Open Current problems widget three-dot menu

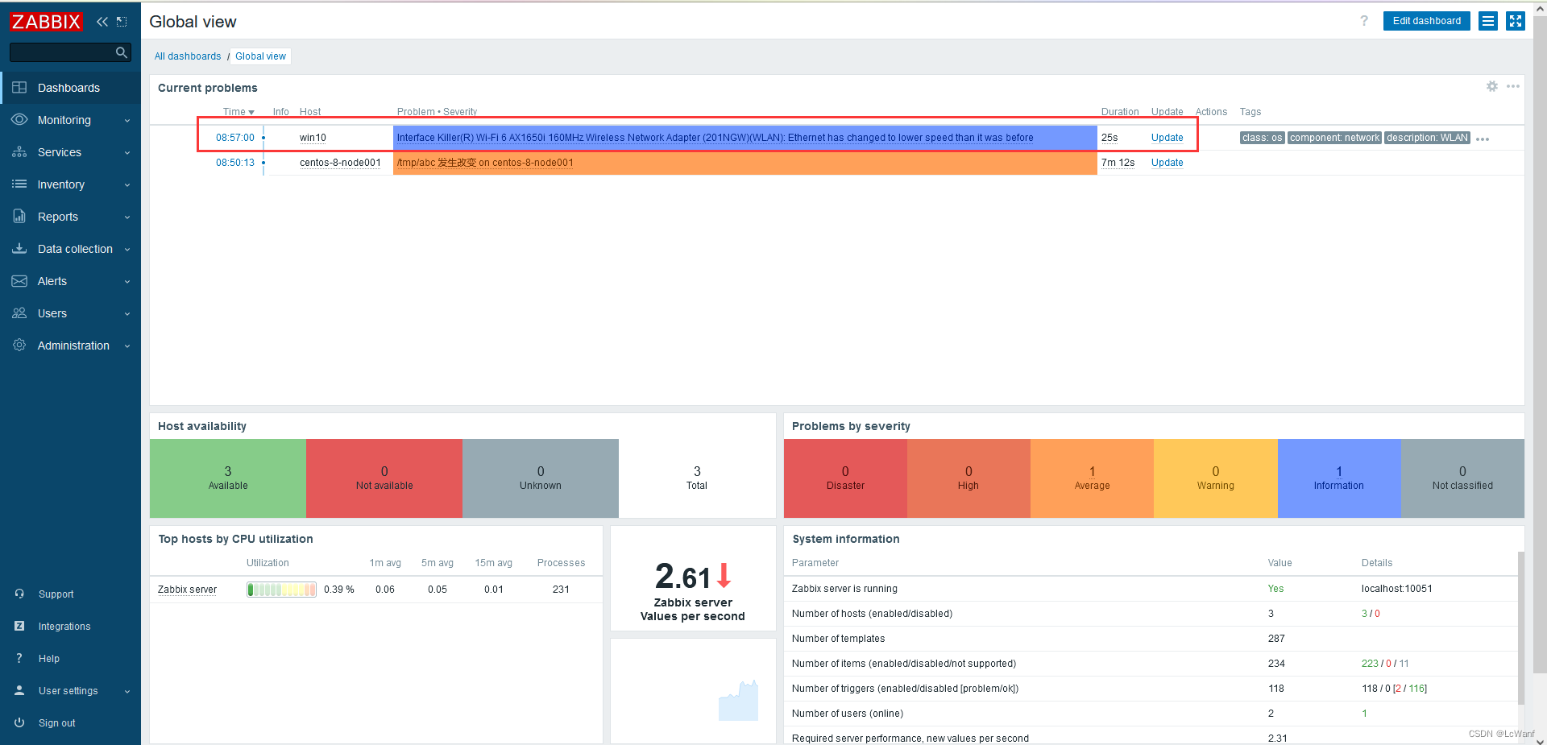1513,86
